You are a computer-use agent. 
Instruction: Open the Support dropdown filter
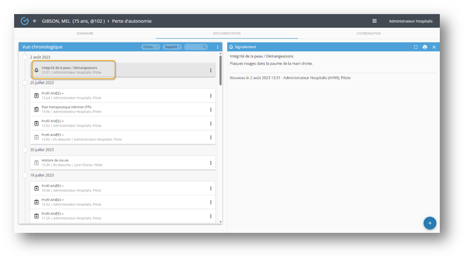click(172, 47)
